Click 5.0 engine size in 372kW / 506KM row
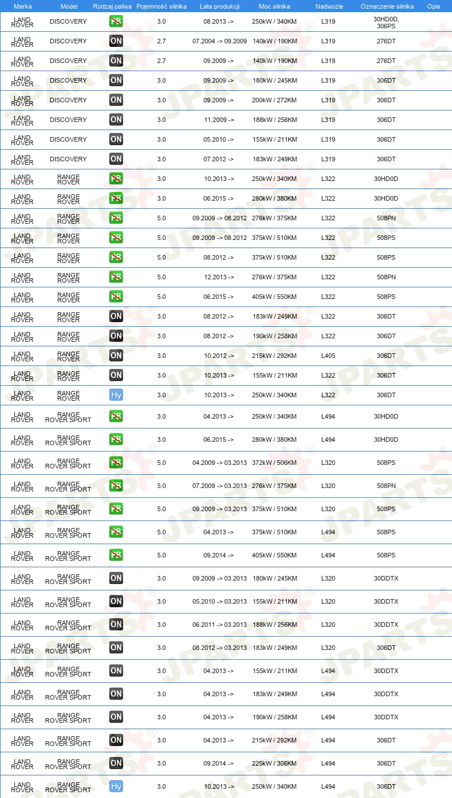This screenshot has height=798, width=452. 161,463
